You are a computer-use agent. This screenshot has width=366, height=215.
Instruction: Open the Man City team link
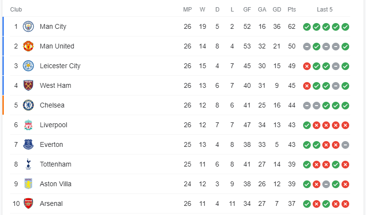[x=53, y=26]
